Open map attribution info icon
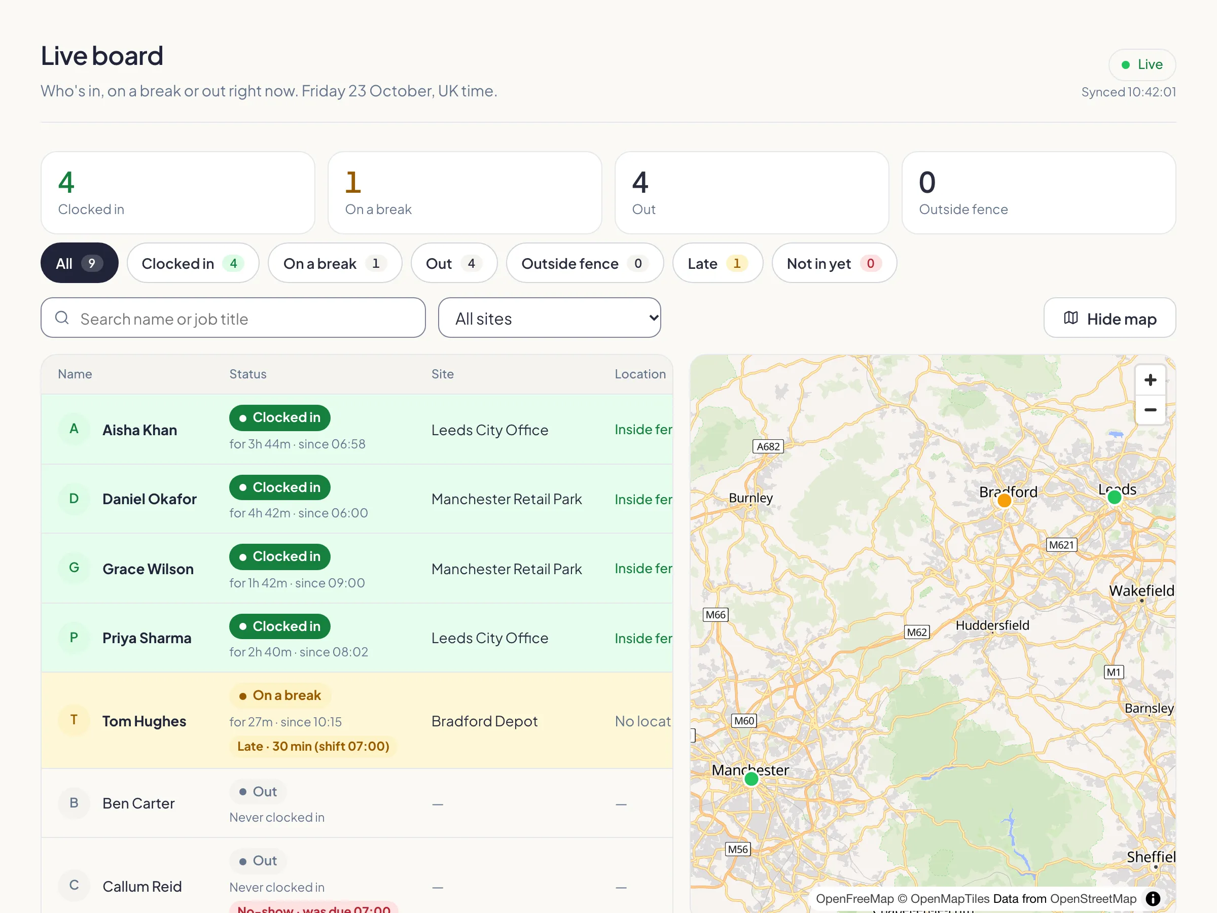This screenshot has width=1217, height=913. (x=1153, y=899)
